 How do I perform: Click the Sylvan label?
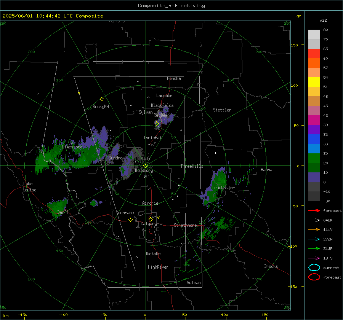point(146,112)
